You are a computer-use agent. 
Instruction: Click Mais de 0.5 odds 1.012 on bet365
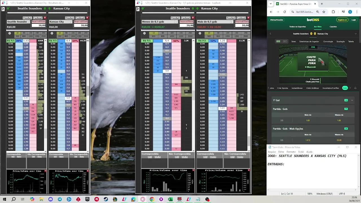click(307, 140)
